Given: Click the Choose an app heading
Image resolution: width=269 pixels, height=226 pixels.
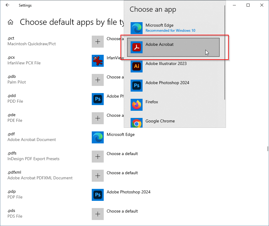Looking at the screenshot, I should coord(153,10).
